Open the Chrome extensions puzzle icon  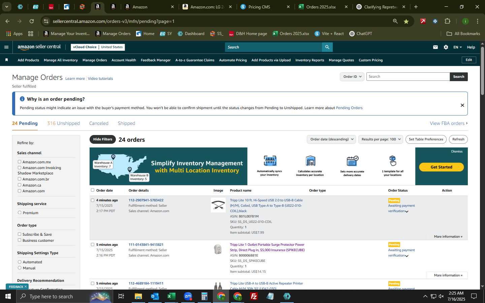click(x=447, y=21)
